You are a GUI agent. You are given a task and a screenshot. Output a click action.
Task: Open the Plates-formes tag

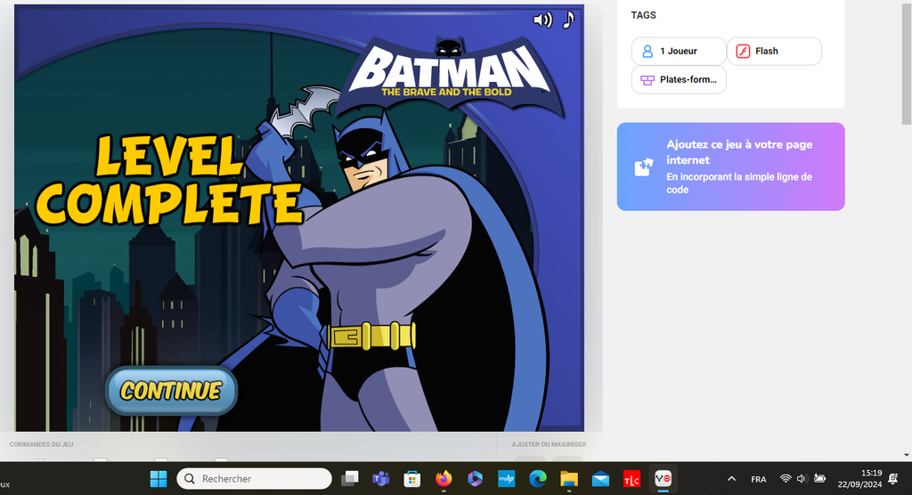(x=679, y=80)
